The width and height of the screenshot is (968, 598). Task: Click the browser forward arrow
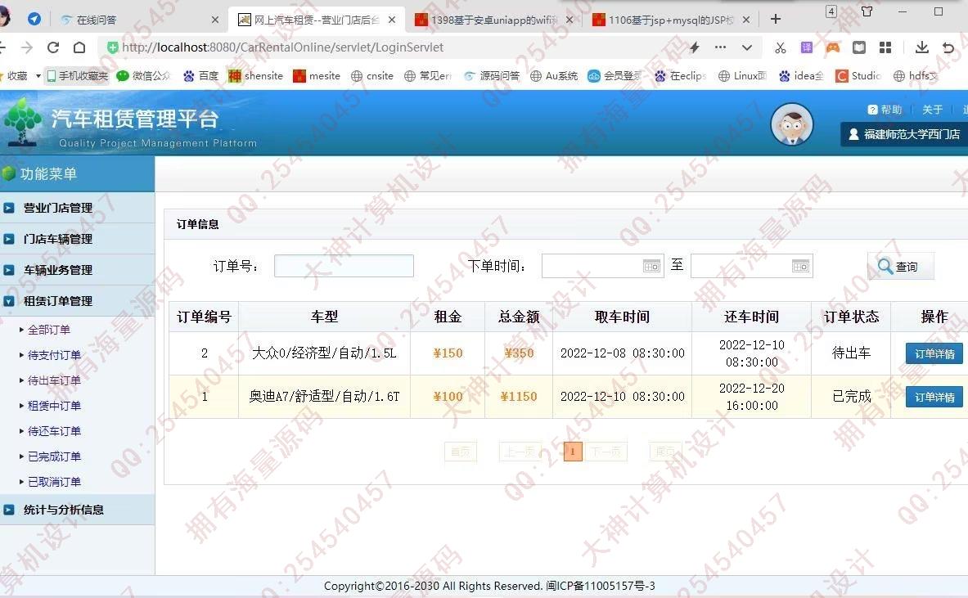(x=27, y=47)
